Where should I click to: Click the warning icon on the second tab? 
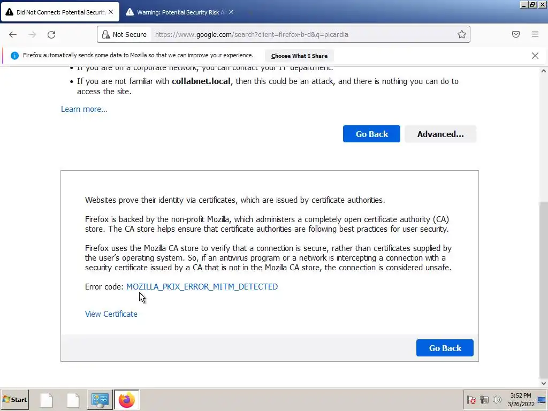click(x=130, y=12)
